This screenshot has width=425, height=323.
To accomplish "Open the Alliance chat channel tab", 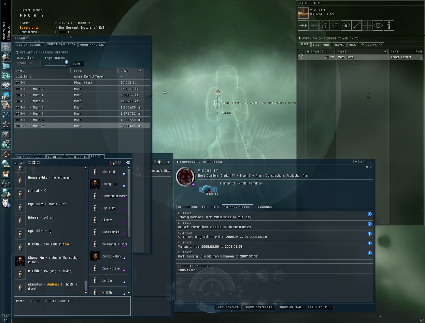I will (x=23, y=157).
